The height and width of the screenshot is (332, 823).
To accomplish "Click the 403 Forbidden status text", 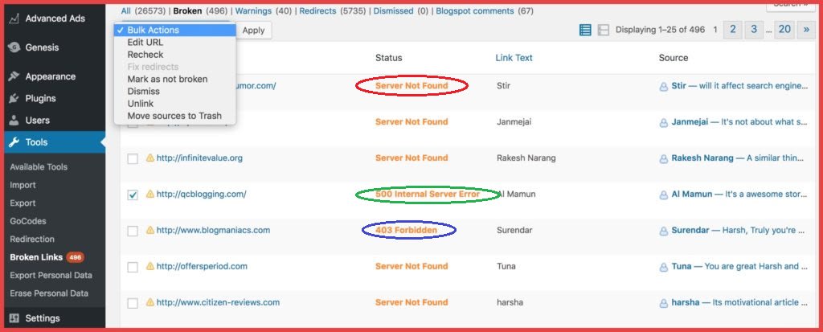I will [x=406, y=230].
